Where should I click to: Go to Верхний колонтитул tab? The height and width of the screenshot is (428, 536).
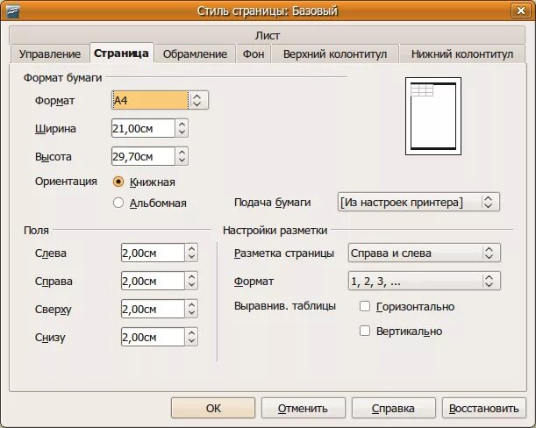(335, 54)
